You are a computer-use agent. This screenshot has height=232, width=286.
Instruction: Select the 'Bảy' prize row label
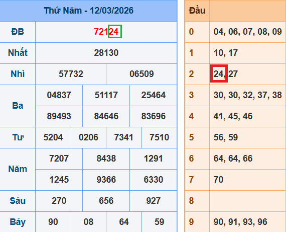18,222
